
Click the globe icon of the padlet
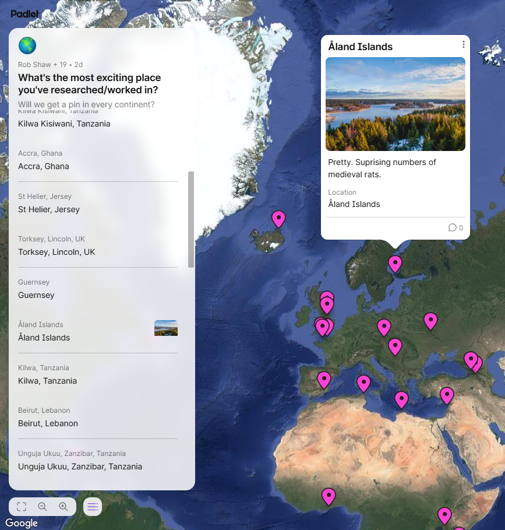27,45
